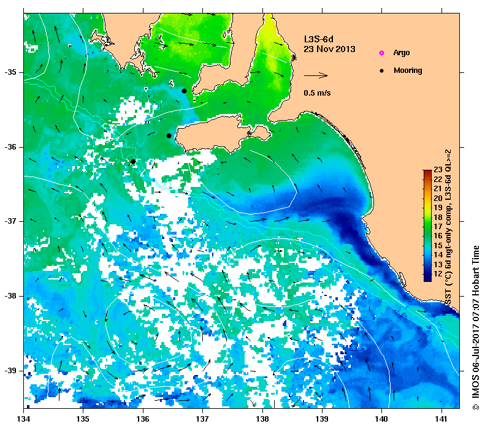The height and width of the screenshot is (429, 485).
Task: Click the date "23 Nov 2013"
Action: point(329,49)
